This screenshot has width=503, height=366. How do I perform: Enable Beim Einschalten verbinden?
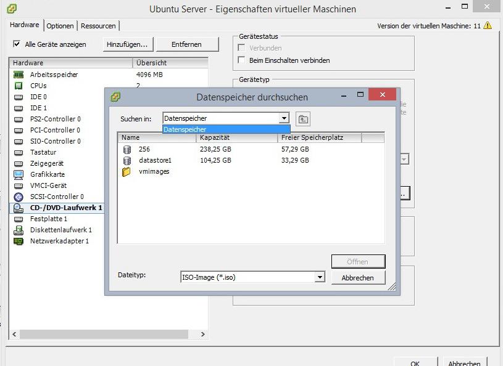241,60
